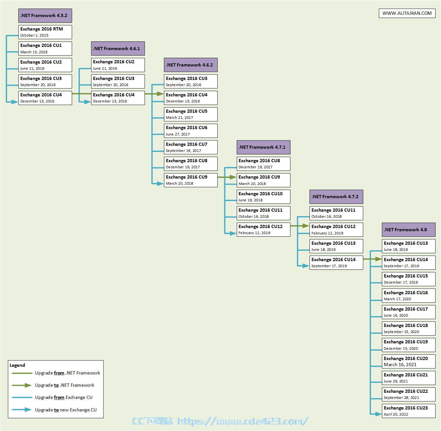Click the .NET Framework 4.7.2 header box
Viewport: 441px width, 431px height.
336,197
